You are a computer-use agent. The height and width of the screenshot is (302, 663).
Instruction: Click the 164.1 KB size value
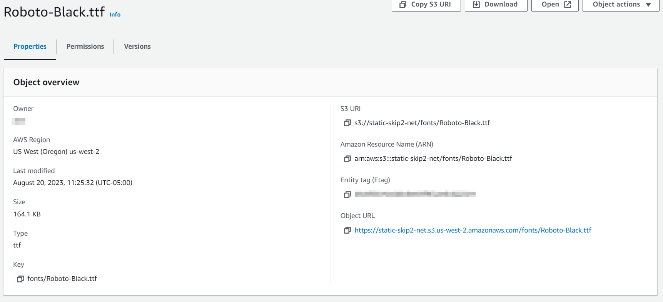pos(27,214)
